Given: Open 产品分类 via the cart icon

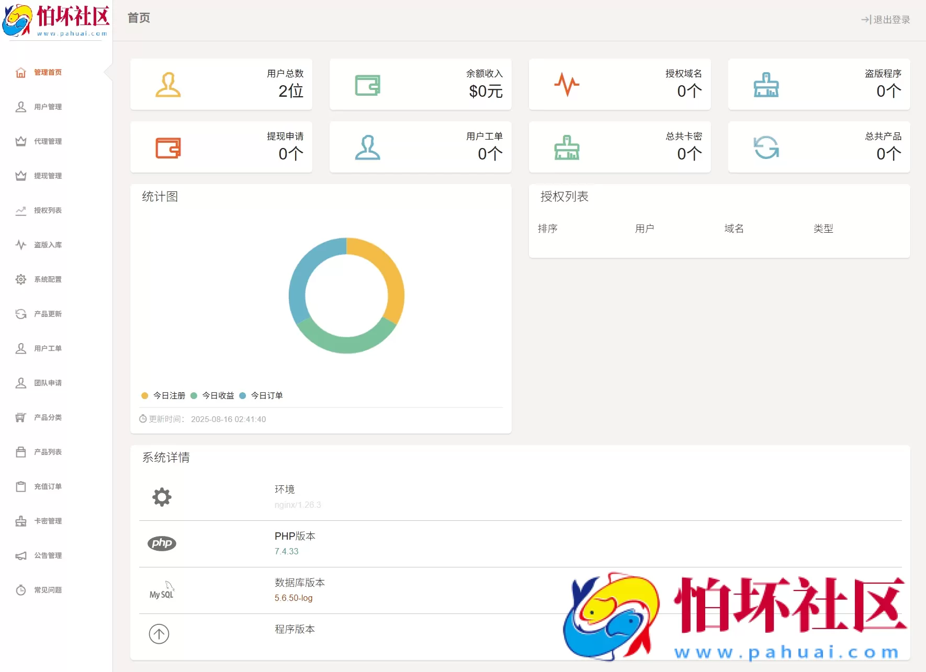Looking at the screenshot, I should pos(20,417).
